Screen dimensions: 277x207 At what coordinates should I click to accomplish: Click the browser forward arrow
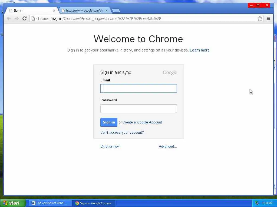tap(17, 19)
